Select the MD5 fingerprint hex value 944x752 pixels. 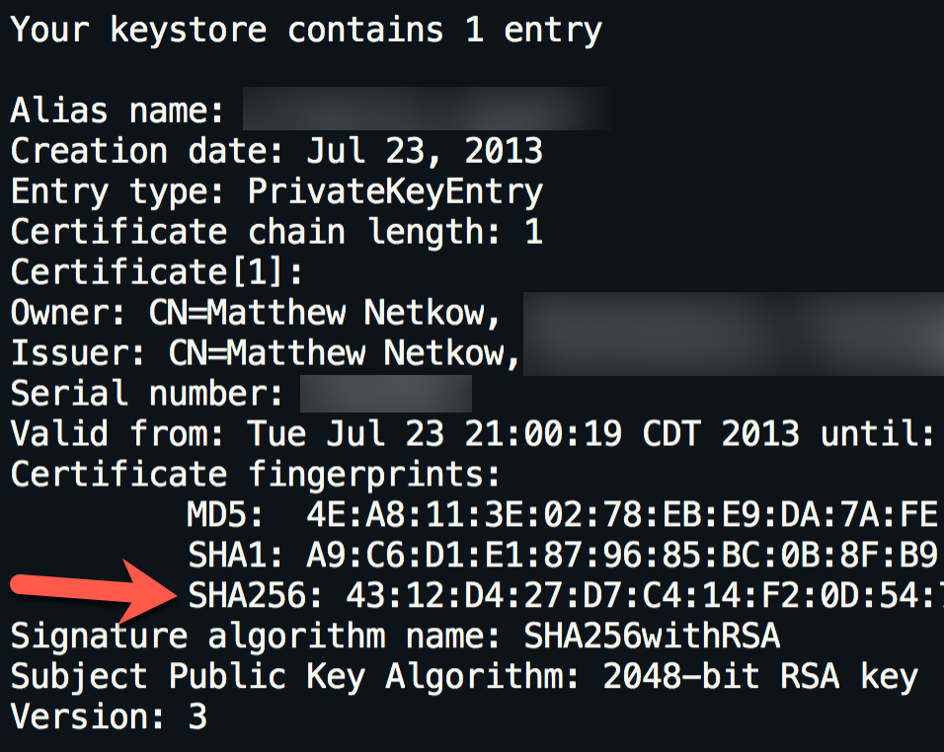tap(622, 515)
